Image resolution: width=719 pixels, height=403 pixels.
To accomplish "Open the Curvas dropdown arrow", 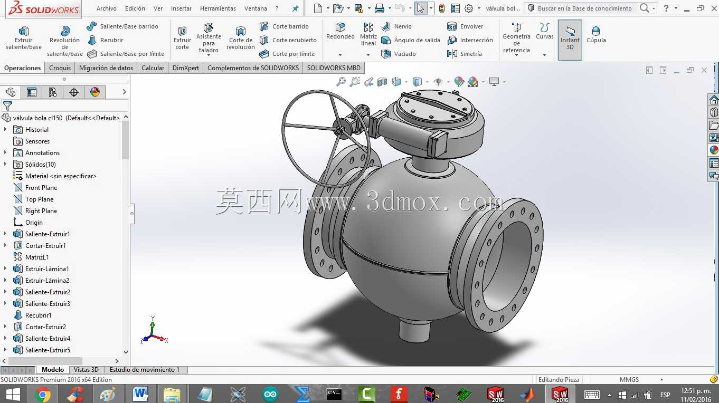I will [544, 55].
